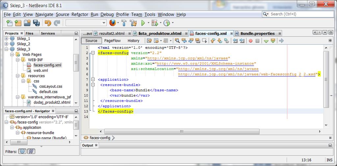Open Debug Project dropdown arrow
This screenshot has height=166, width=337.
(160, 23)
